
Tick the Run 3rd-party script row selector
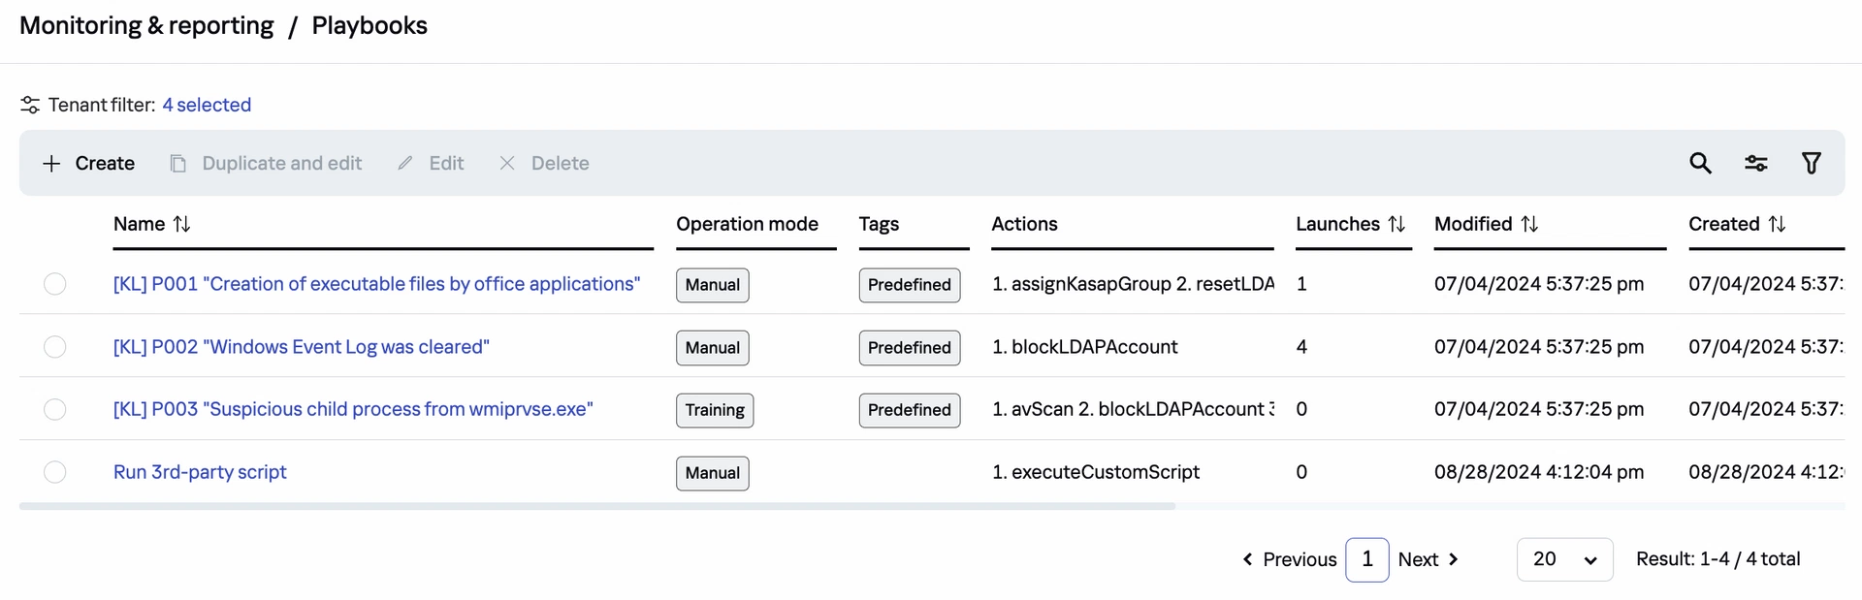coord(55,472)
